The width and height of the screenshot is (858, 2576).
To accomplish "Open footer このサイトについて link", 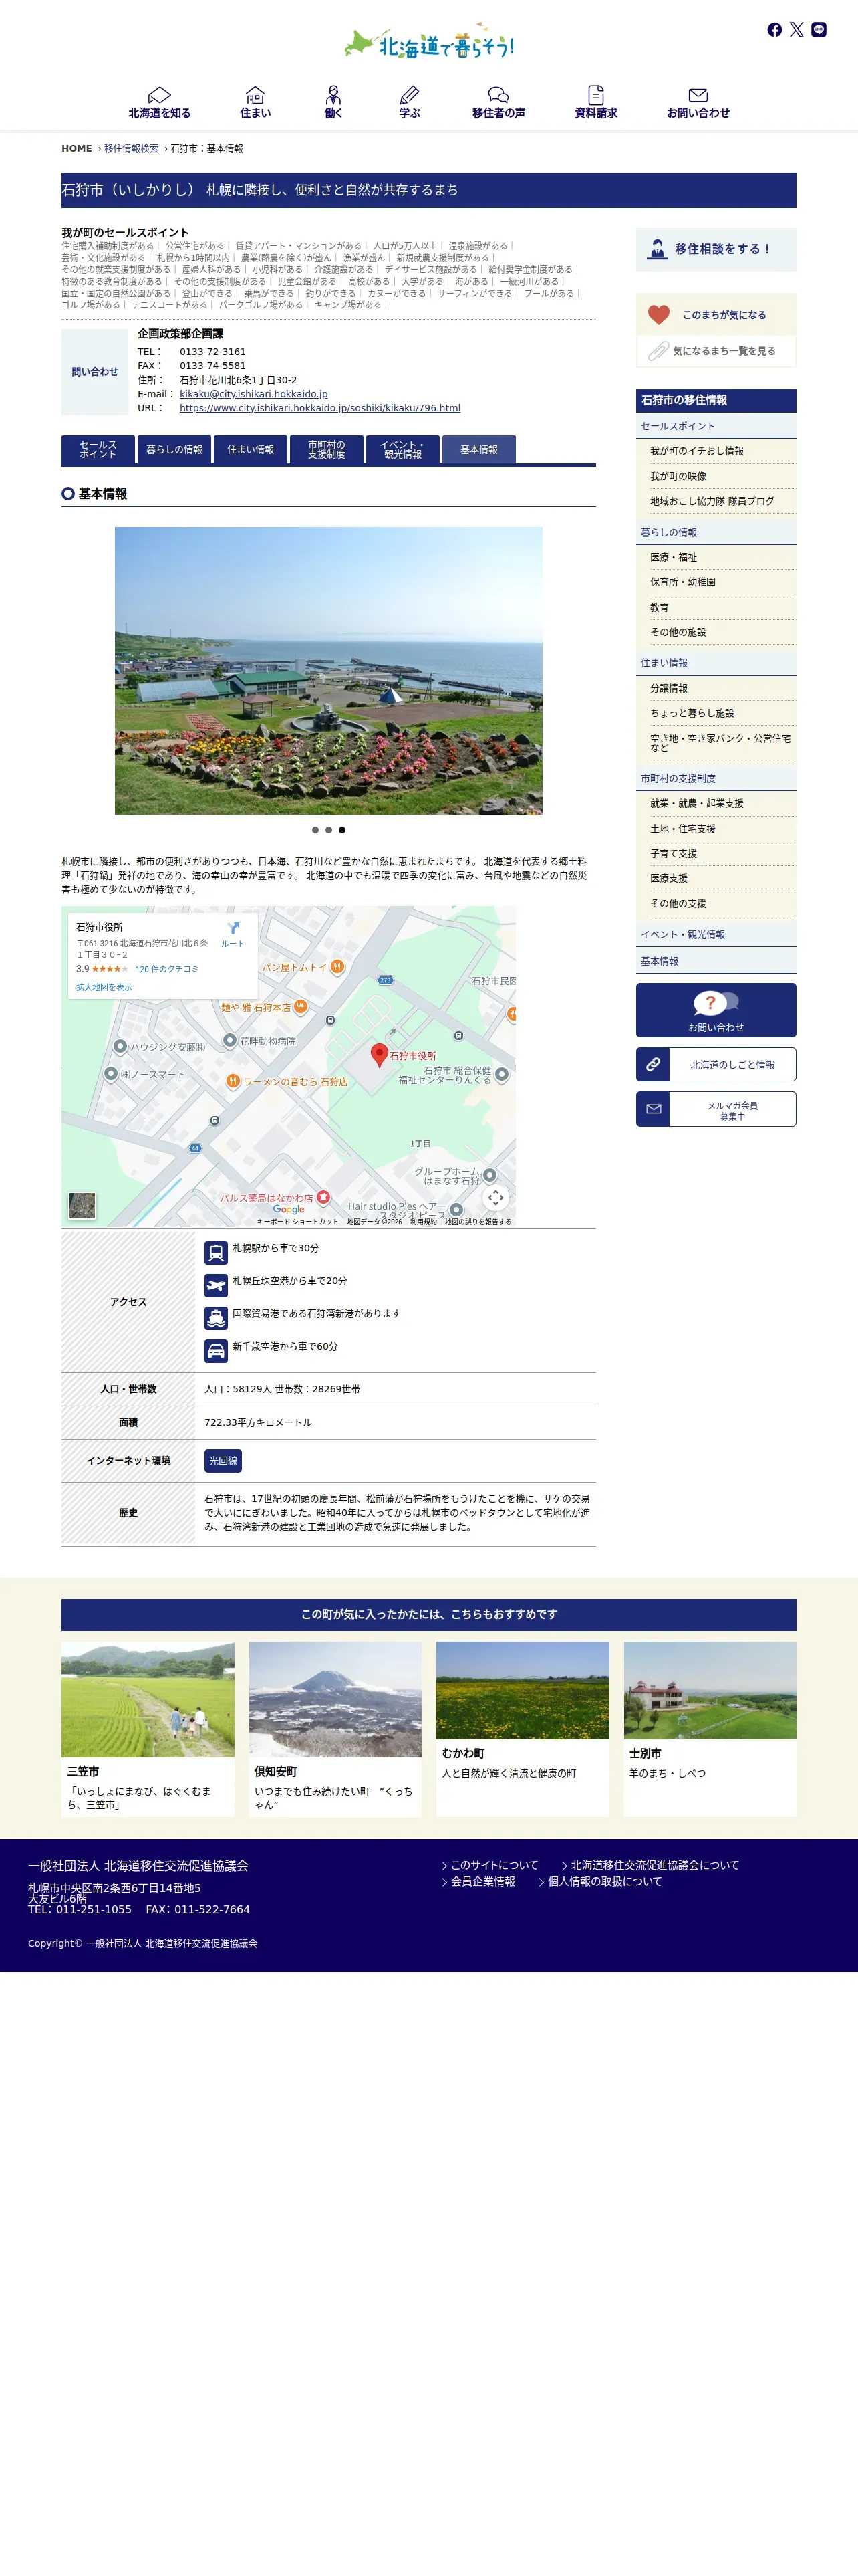I will (x=490, y=1865).
